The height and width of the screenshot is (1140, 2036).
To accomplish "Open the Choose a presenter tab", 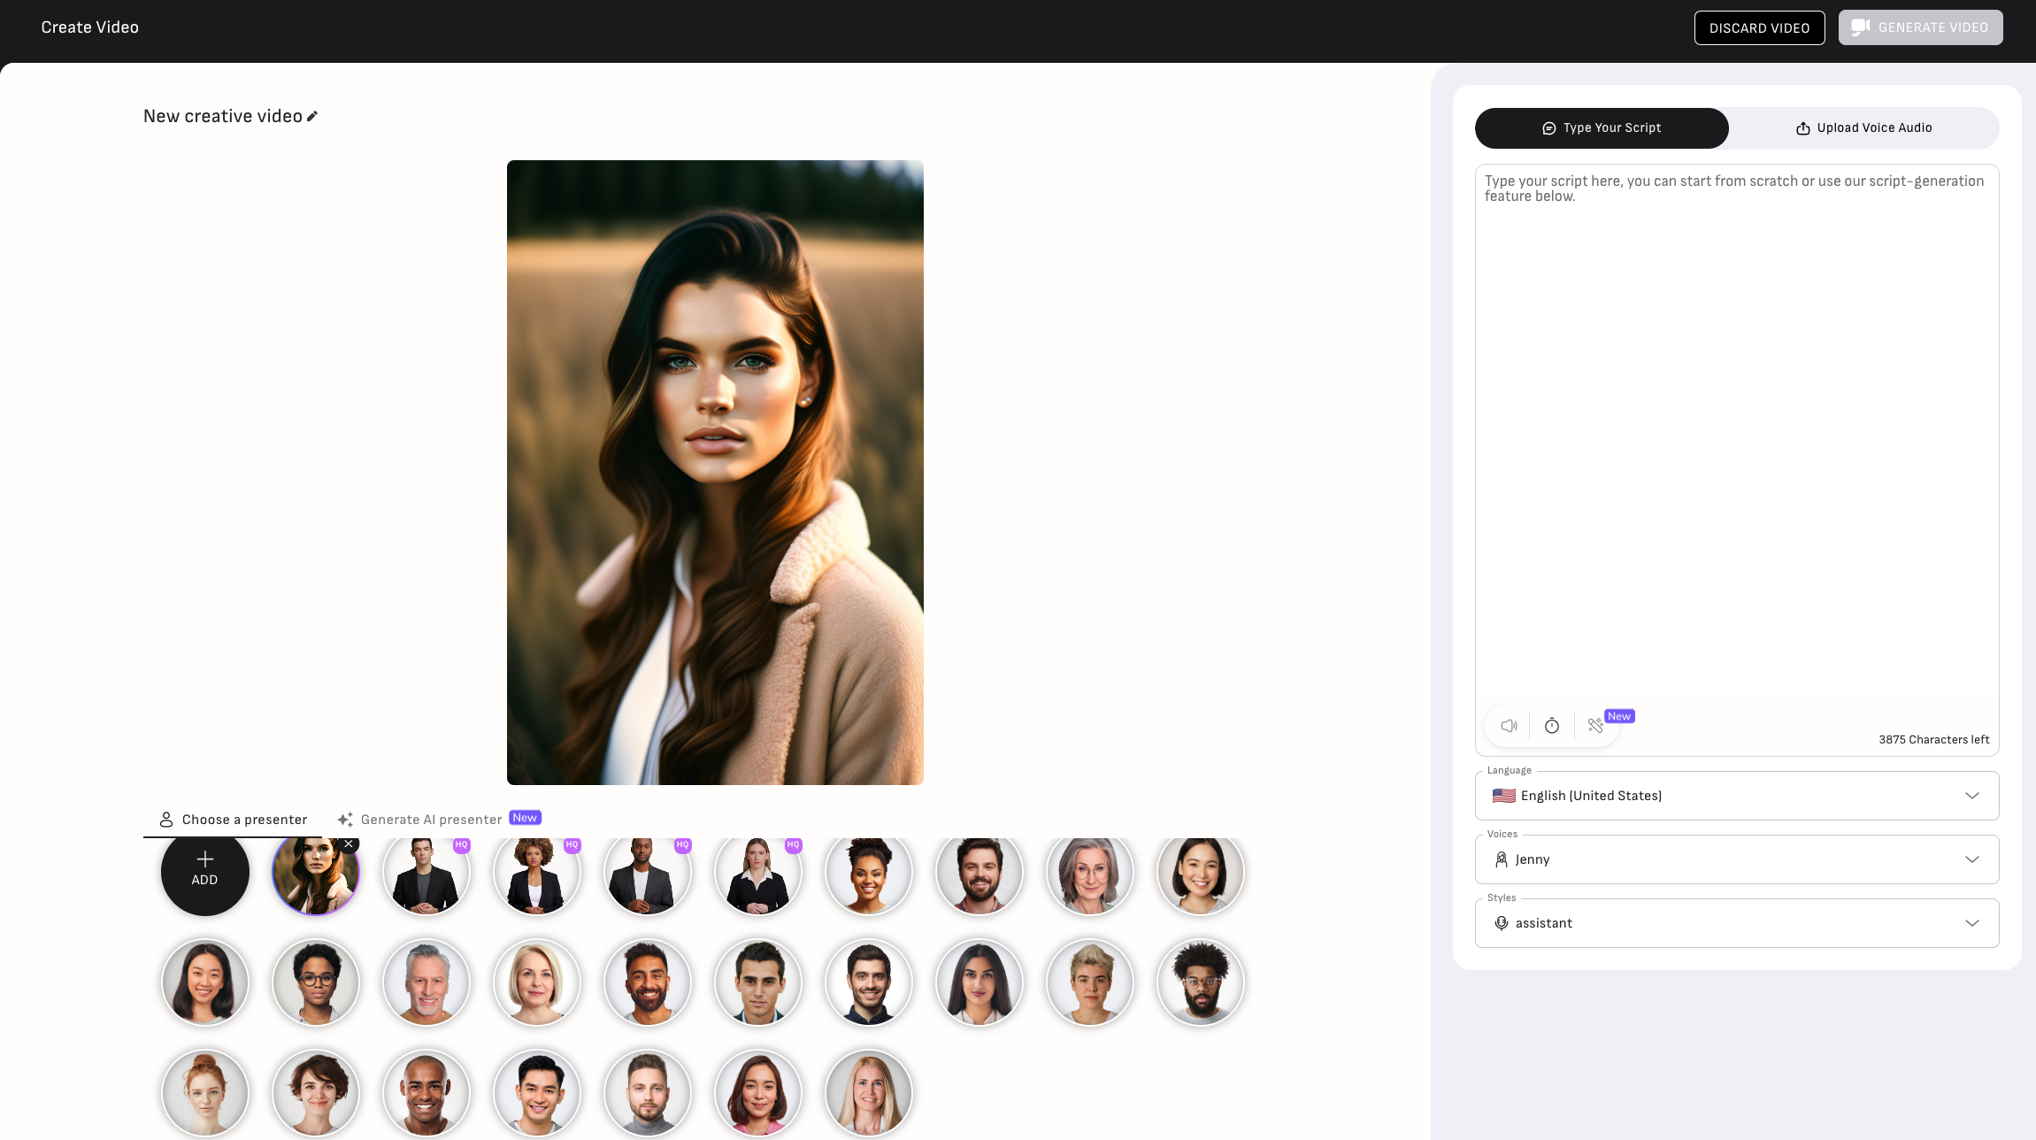I will [x=234, y=820].
